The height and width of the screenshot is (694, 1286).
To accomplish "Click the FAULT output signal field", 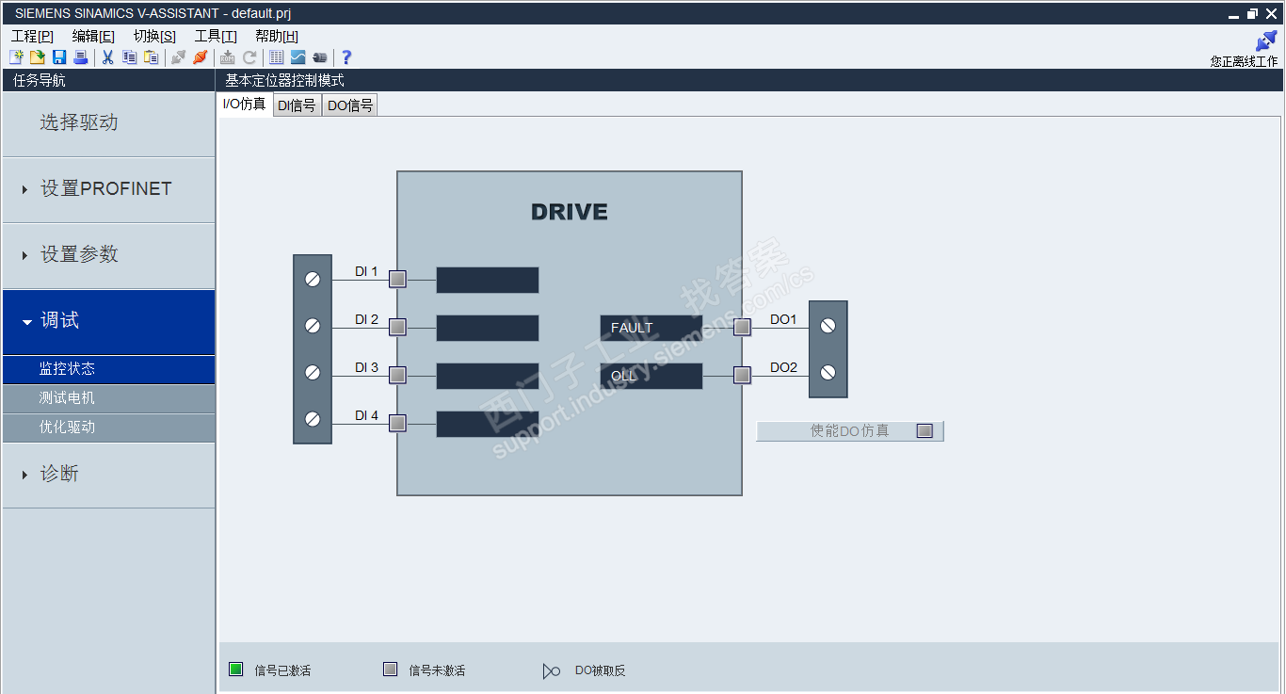I will coord(651,328).
